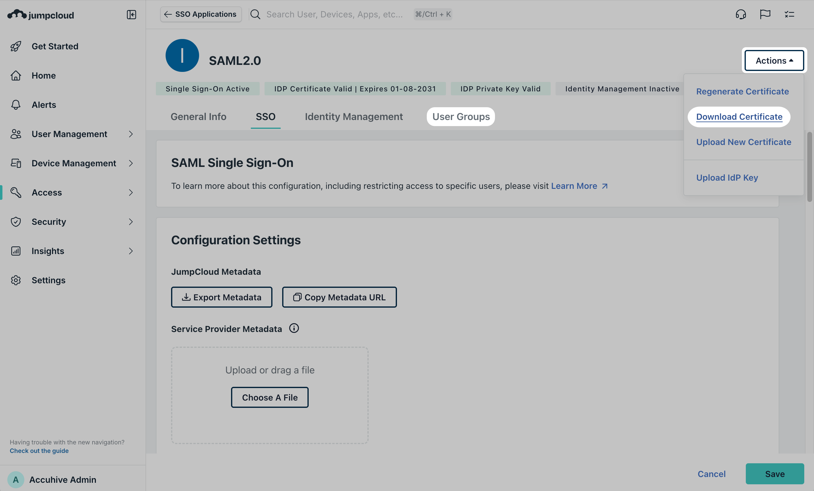Select Upload IdP Key menu item
Image resolution: width=814 pixels, height=491 pixels.
coord(727,178)
